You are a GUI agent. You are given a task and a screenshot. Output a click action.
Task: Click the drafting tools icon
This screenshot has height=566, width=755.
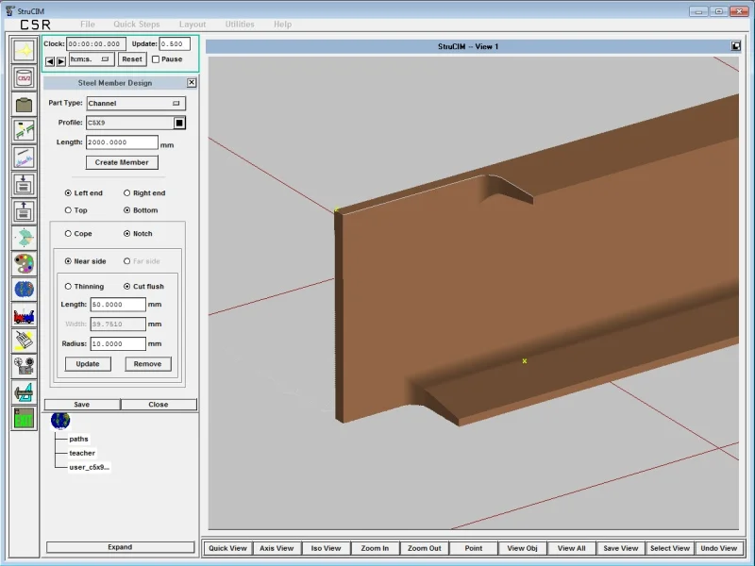24,392
